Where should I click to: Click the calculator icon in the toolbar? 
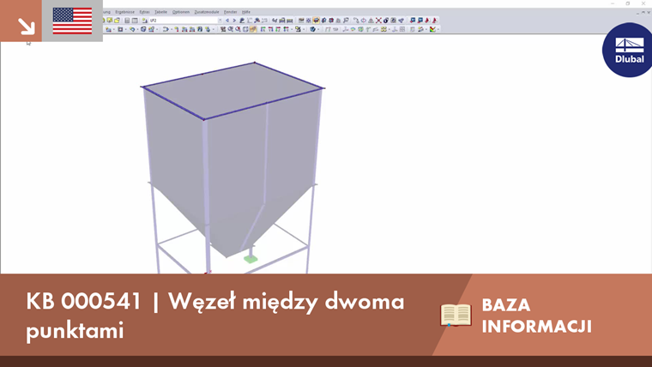click(127, 20)
